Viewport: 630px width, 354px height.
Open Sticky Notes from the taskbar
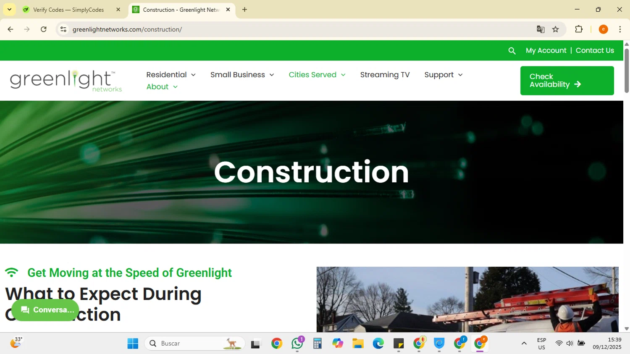[x=399, y=344]
